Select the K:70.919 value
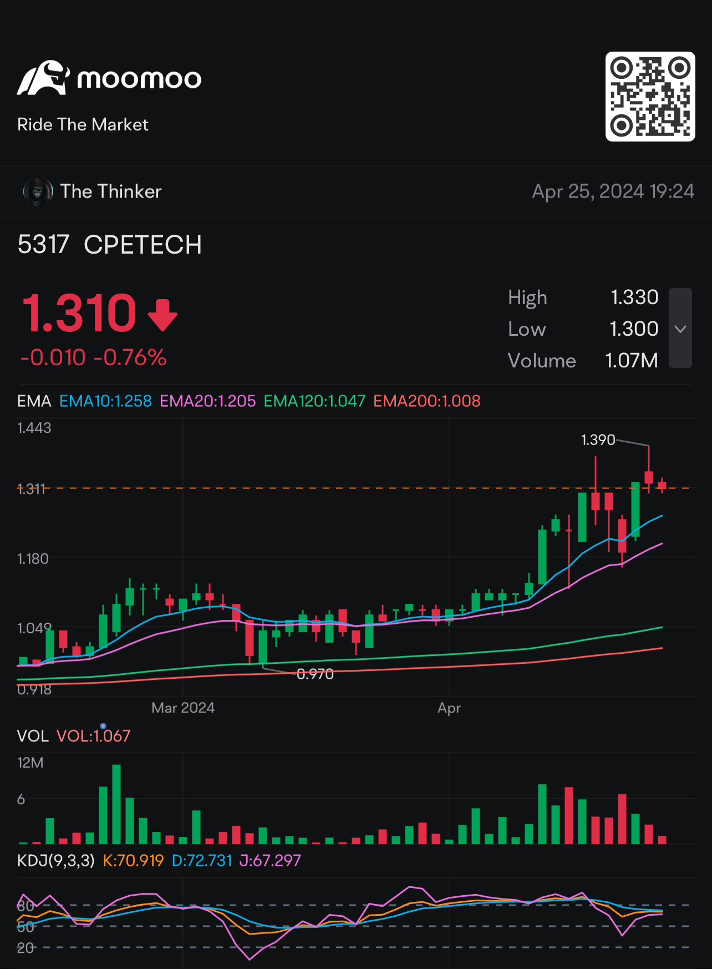Viewport: 712px width, 969px height. point(134,861)
